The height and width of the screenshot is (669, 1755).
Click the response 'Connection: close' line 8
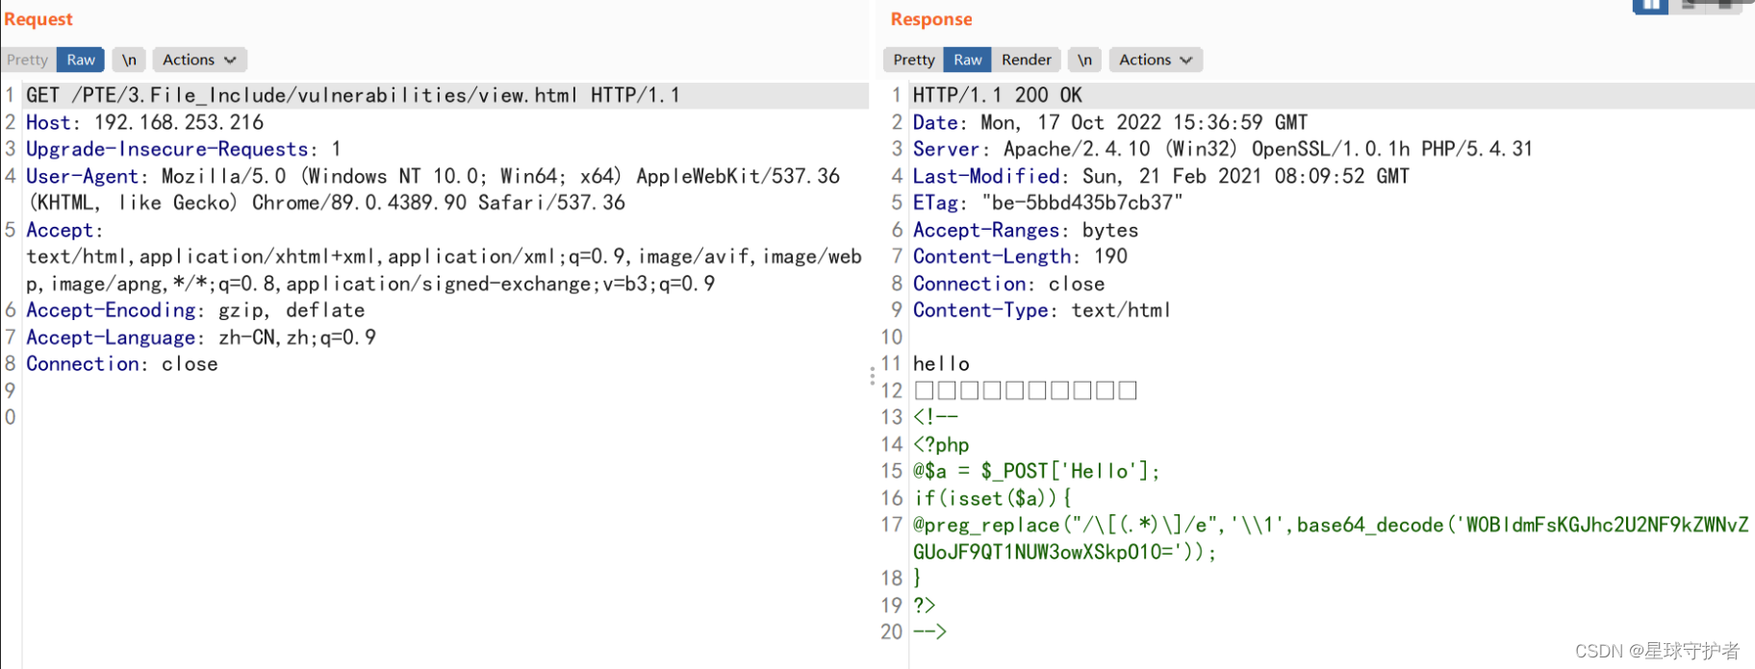(x=1008, y=284)
